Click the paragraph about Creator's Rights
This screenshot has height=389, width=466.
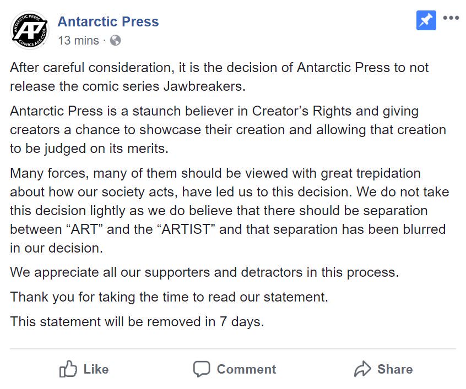point(228,130)
